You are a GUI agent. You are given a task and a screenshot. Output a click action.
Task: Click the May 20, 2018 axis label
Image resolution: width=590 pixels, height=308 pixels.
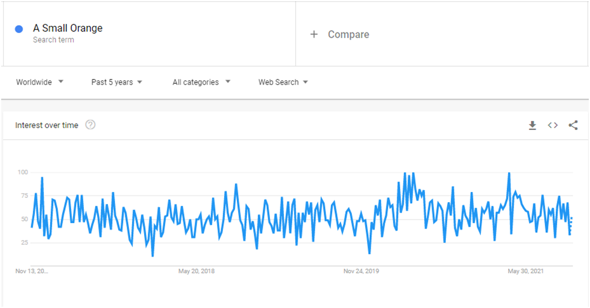click(x=196, y=271)
